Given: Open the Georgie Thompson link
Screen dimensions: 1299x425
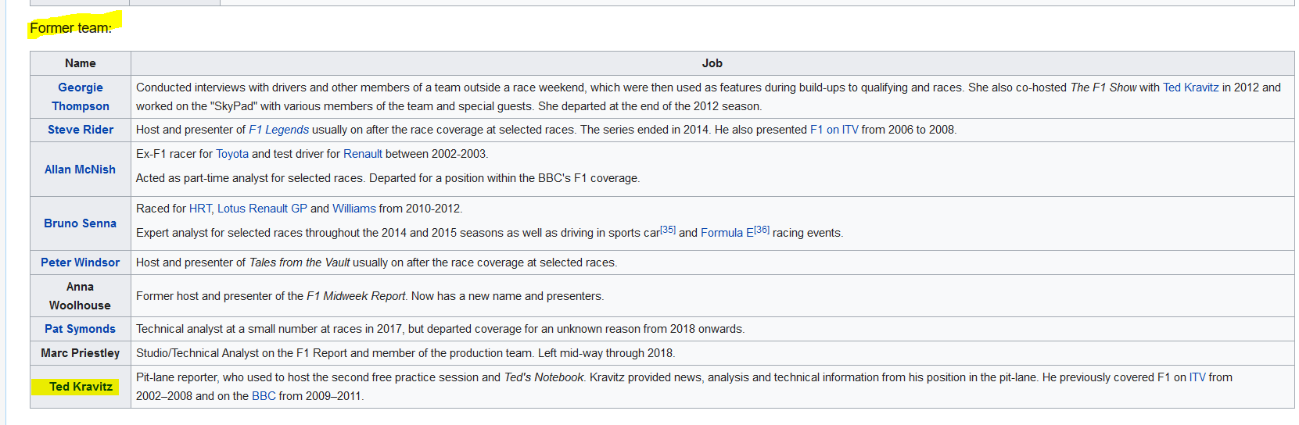Looking at the screenshot, I should pos(81,97).
